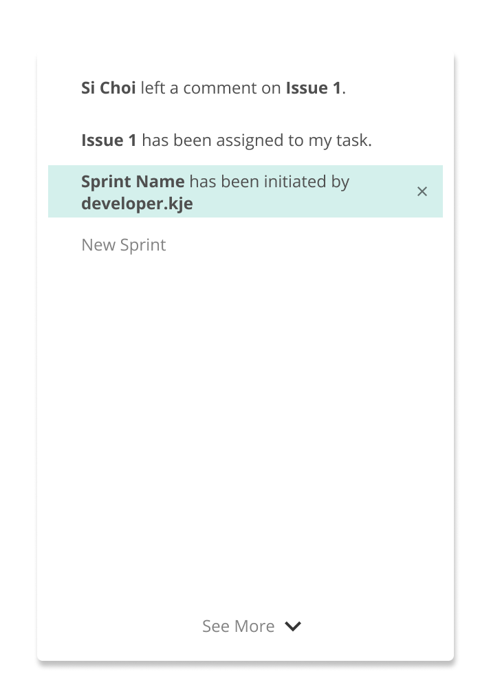Screen dimensions: 491x698
Task: Click the 'left a comment on' text
Action: (210, 87)
